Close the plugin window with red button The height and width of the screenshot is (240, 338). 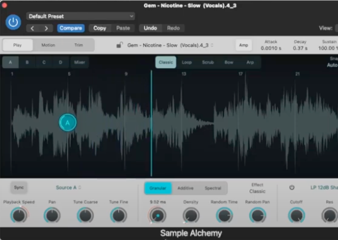(x=4, y=5)
